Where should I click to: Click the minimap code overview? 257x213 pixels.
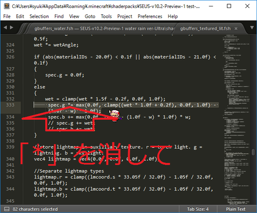click(236, 119)
